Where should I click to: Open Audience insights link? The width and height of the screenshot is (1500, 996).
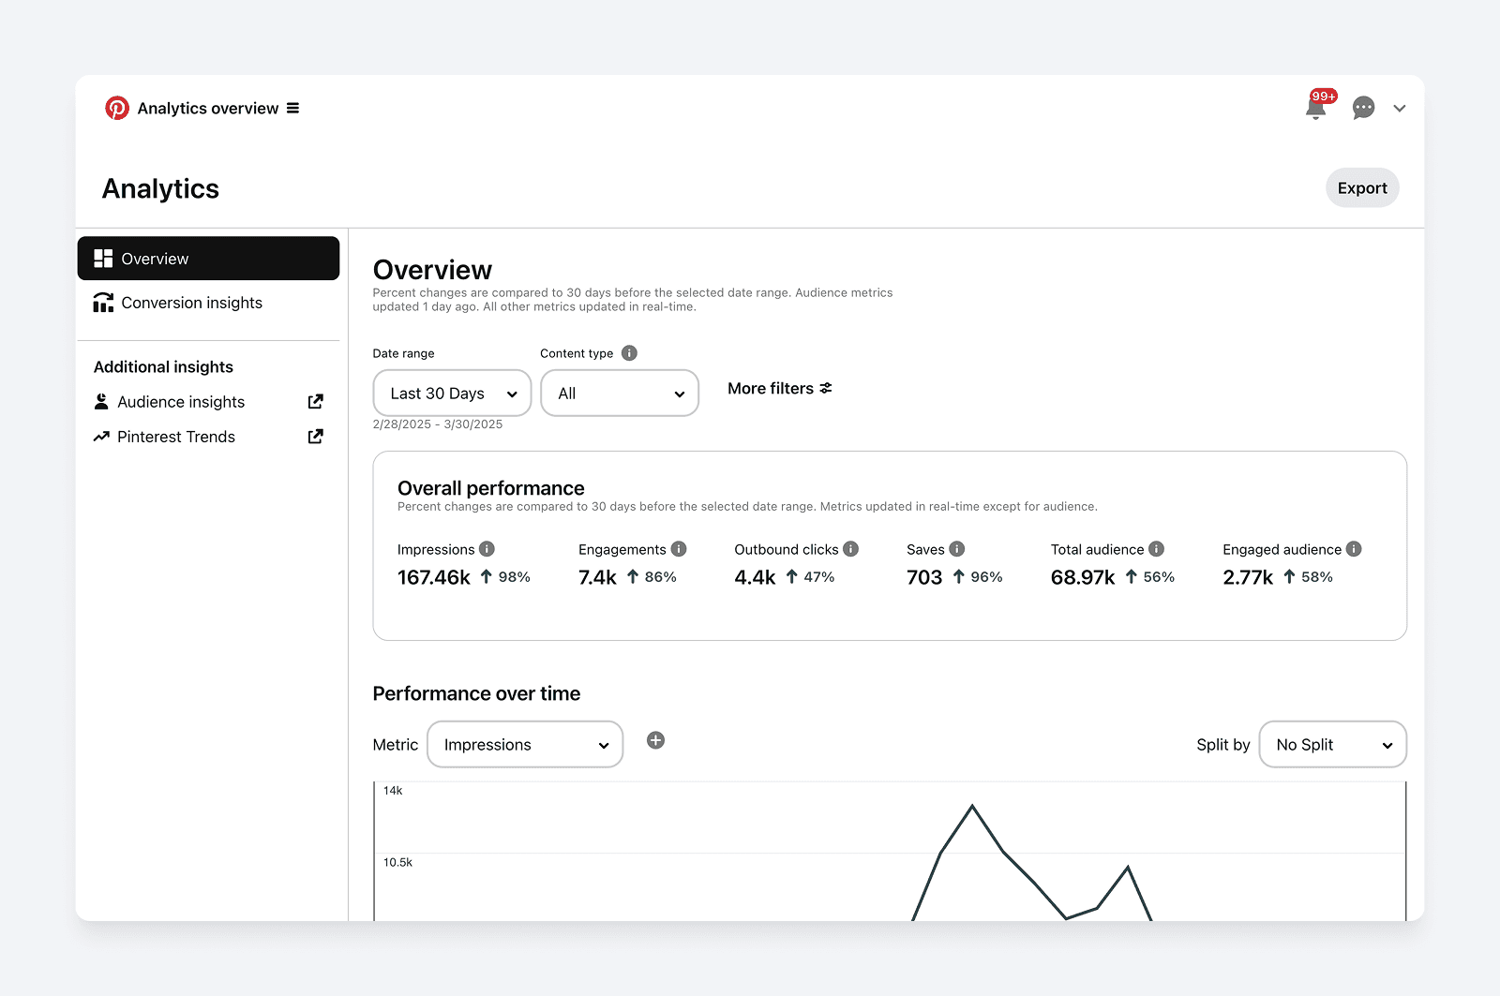[181, 402]
